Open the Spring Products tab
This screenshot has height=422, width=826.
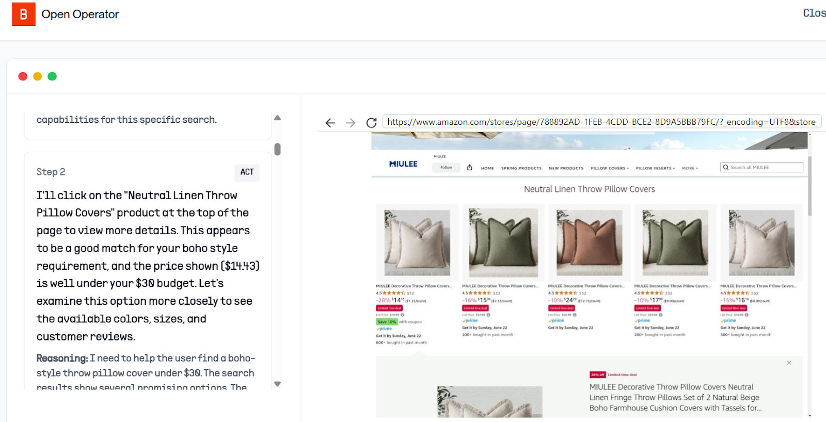(521, 168)
